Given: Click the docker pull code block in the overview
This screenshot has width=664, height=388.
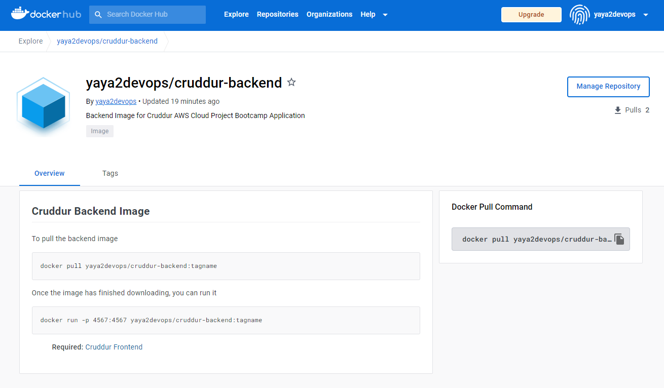Looking at the screenshot, I should click(226, 266).
